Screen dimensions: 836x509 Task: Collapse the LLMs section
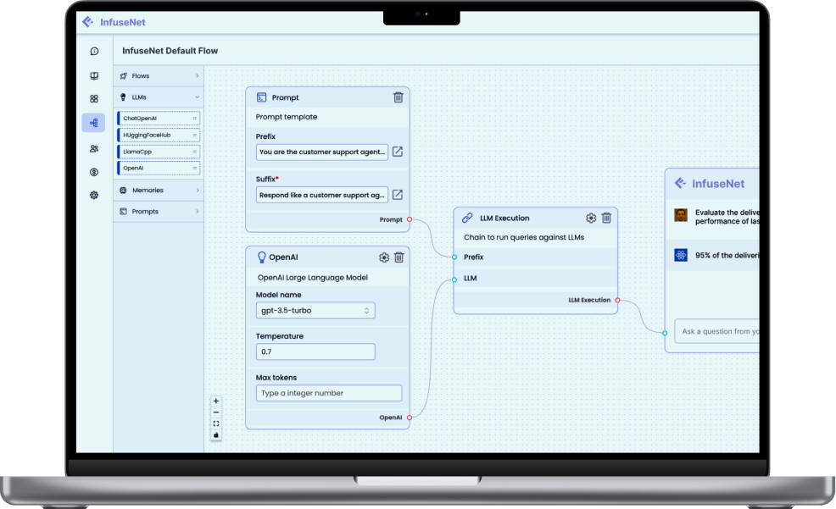[159, 97]
